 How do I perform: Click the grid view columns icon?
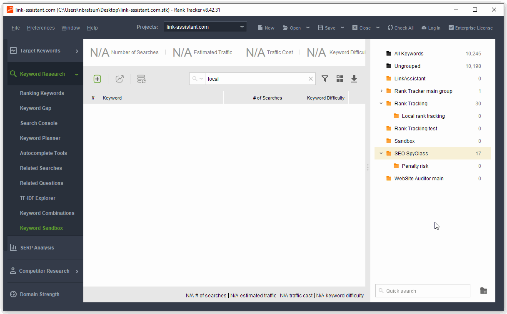click(x=340, y=79)
